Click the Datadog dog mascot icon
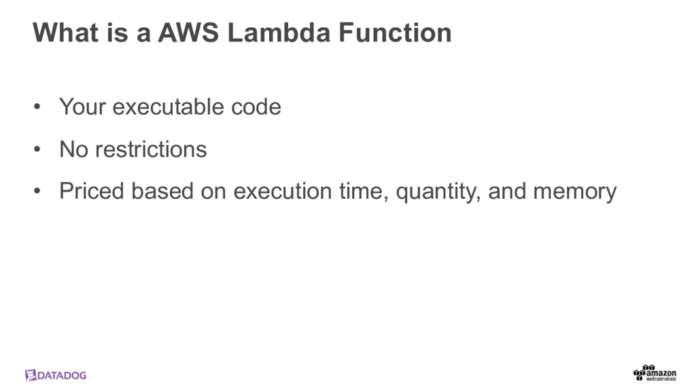The image size is (696, 391). [x=30, y=375]
